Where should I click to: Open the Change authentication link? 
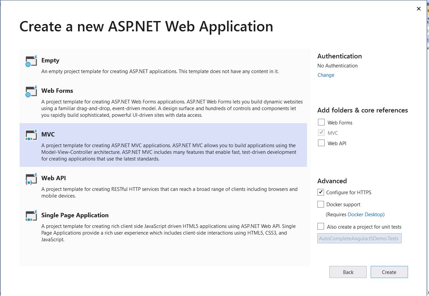pyautogui.click(x=326, y=75)
